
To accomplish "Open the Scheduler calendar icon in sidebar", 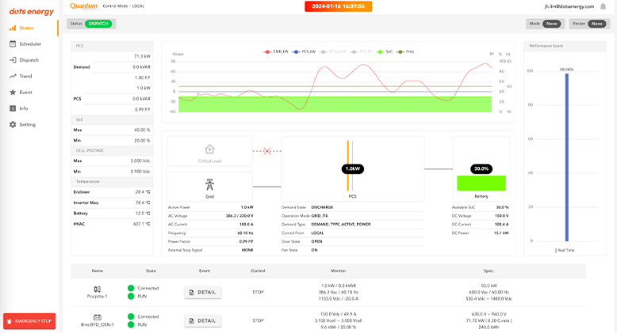I will pos(13,44).
